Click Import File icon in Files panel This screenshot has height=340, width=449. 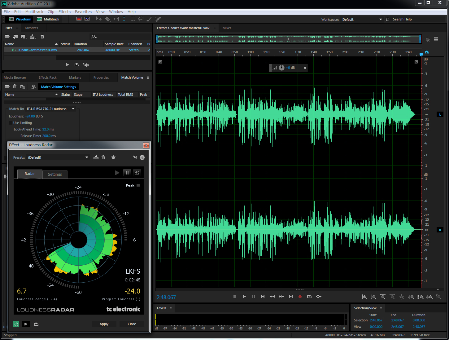pyautogui.click(x=15, y=37)
